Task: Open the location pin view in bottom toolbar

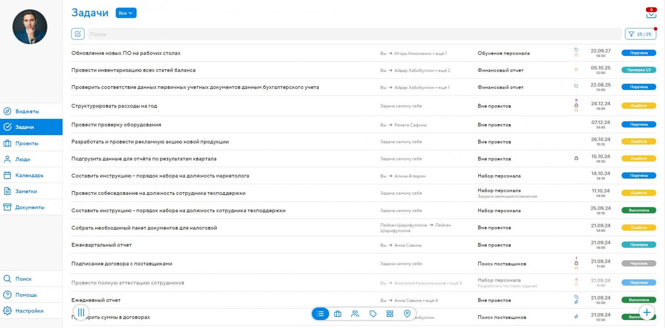Action: pos(407,314)
